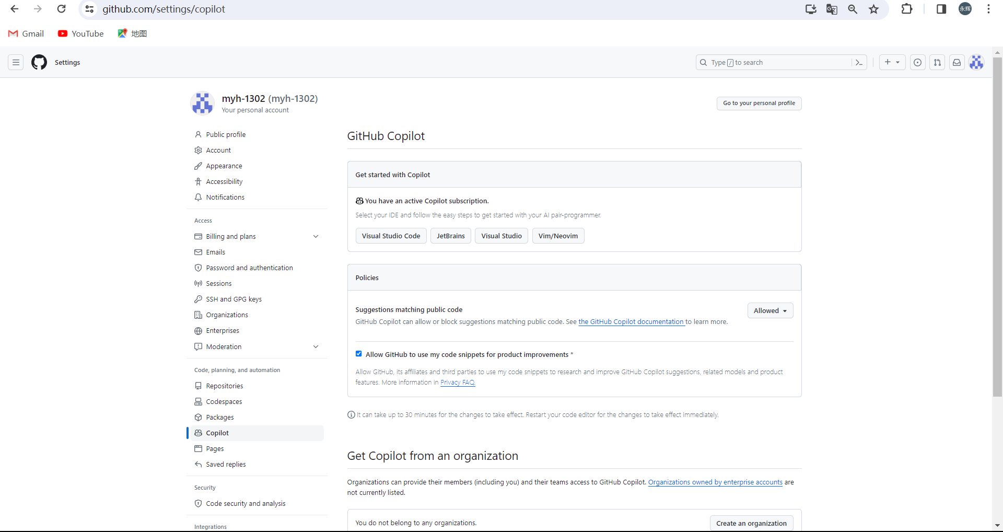
Task: Click the page vertical scrollbar thumb
Action: tap(997, 227)
